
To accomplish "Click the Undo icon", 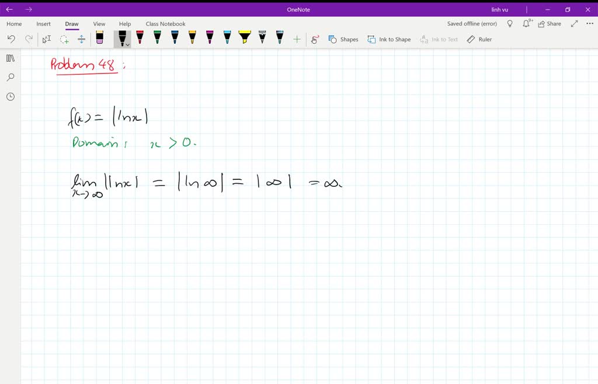I will [x=11, y=39].
